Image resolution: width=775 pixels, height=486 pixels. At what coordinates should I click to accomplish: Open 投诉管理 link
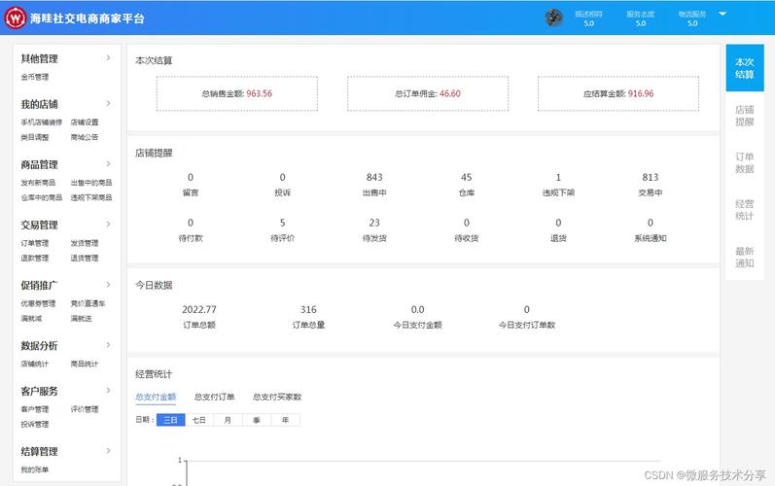pos(35,424)
